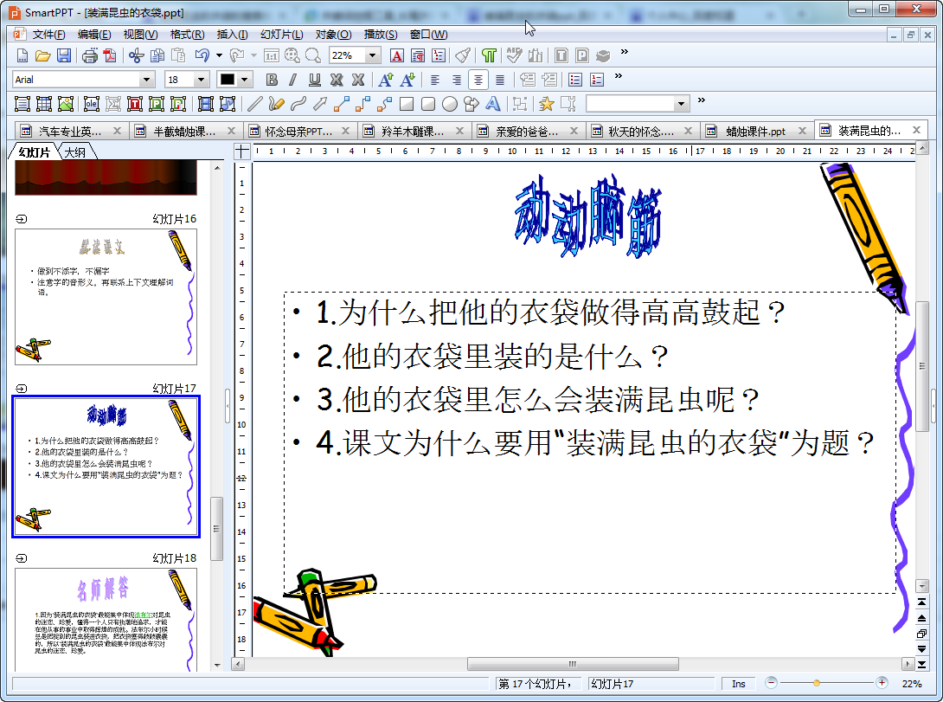This screenshot has width=943, height=702.
Task: Undo the last action
Action: (202, 56)
